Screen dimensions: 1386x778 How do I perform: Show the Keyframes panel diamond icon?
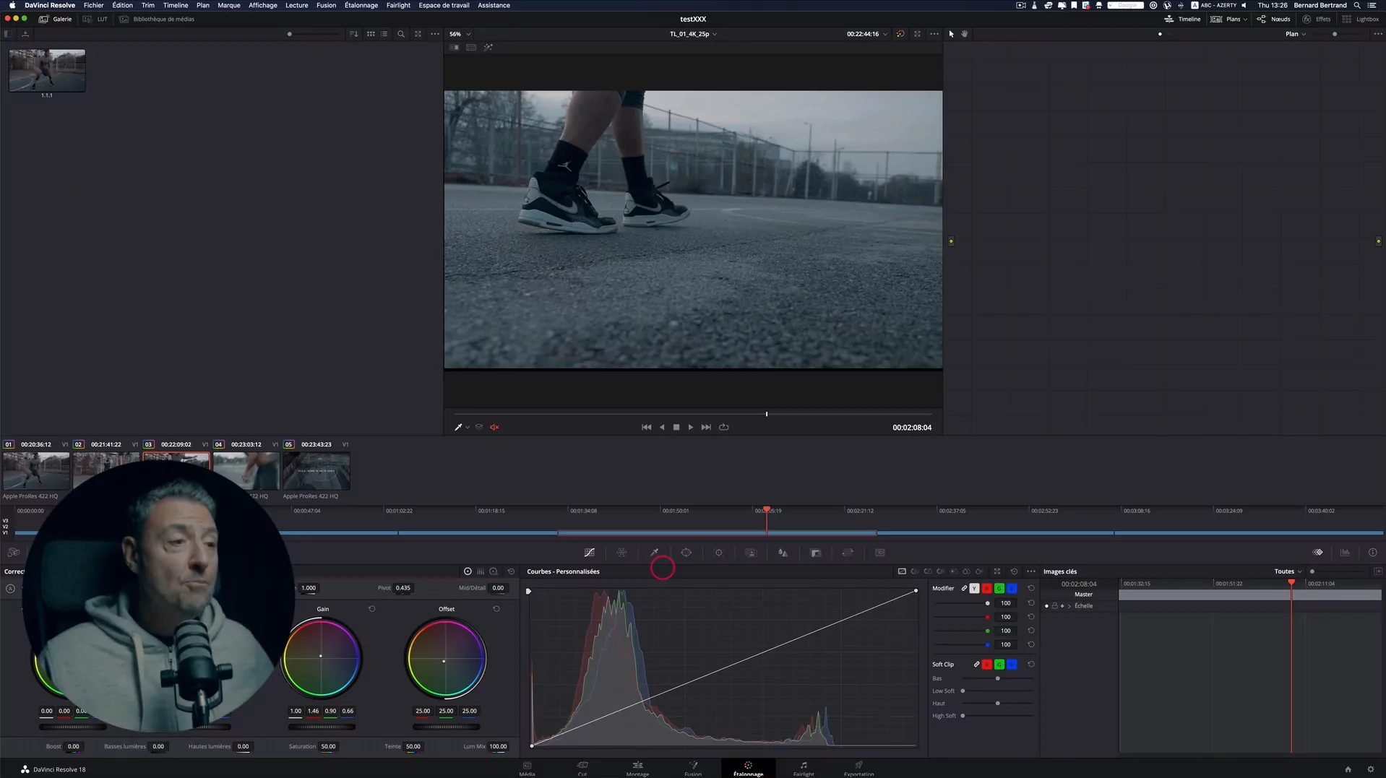coord(1318,553)
